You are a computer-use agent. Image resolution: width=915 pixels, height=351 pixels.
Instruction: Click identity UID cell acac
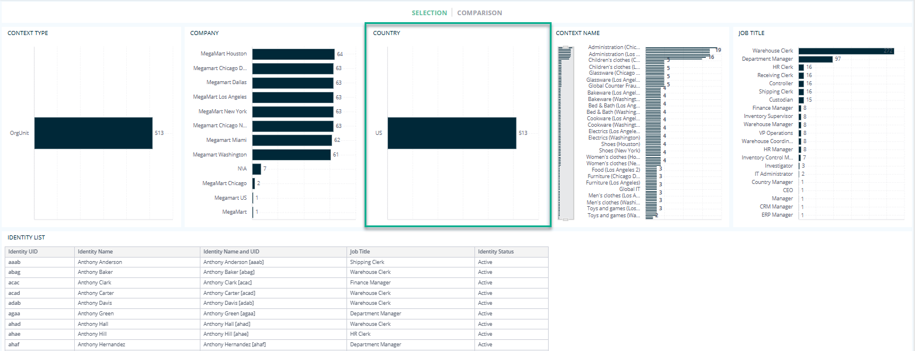pos(40,283)
